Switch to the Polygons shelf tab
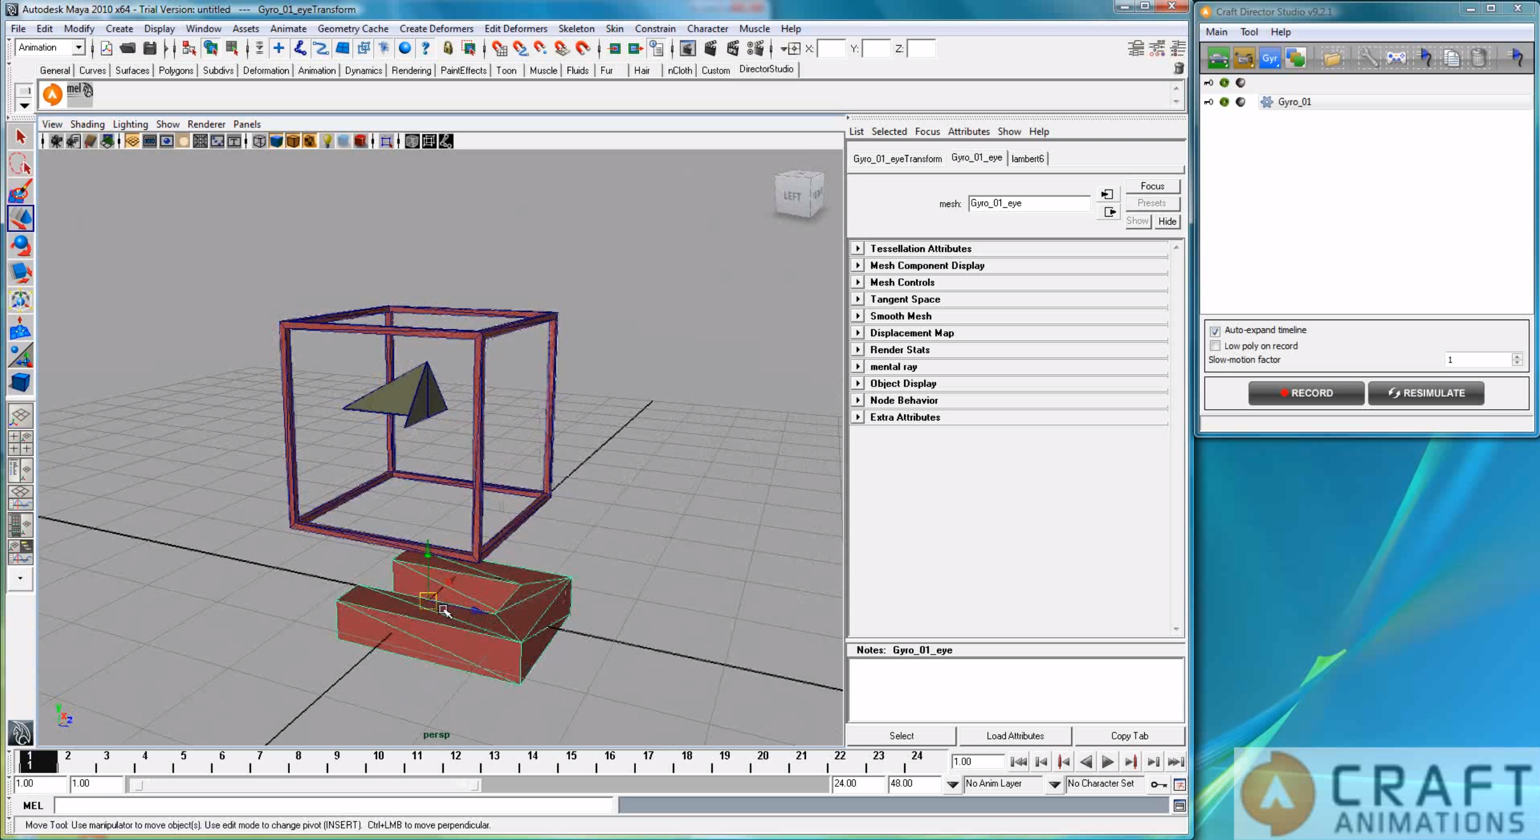This screenshot has width=1540, height=840. pos(175,70)
